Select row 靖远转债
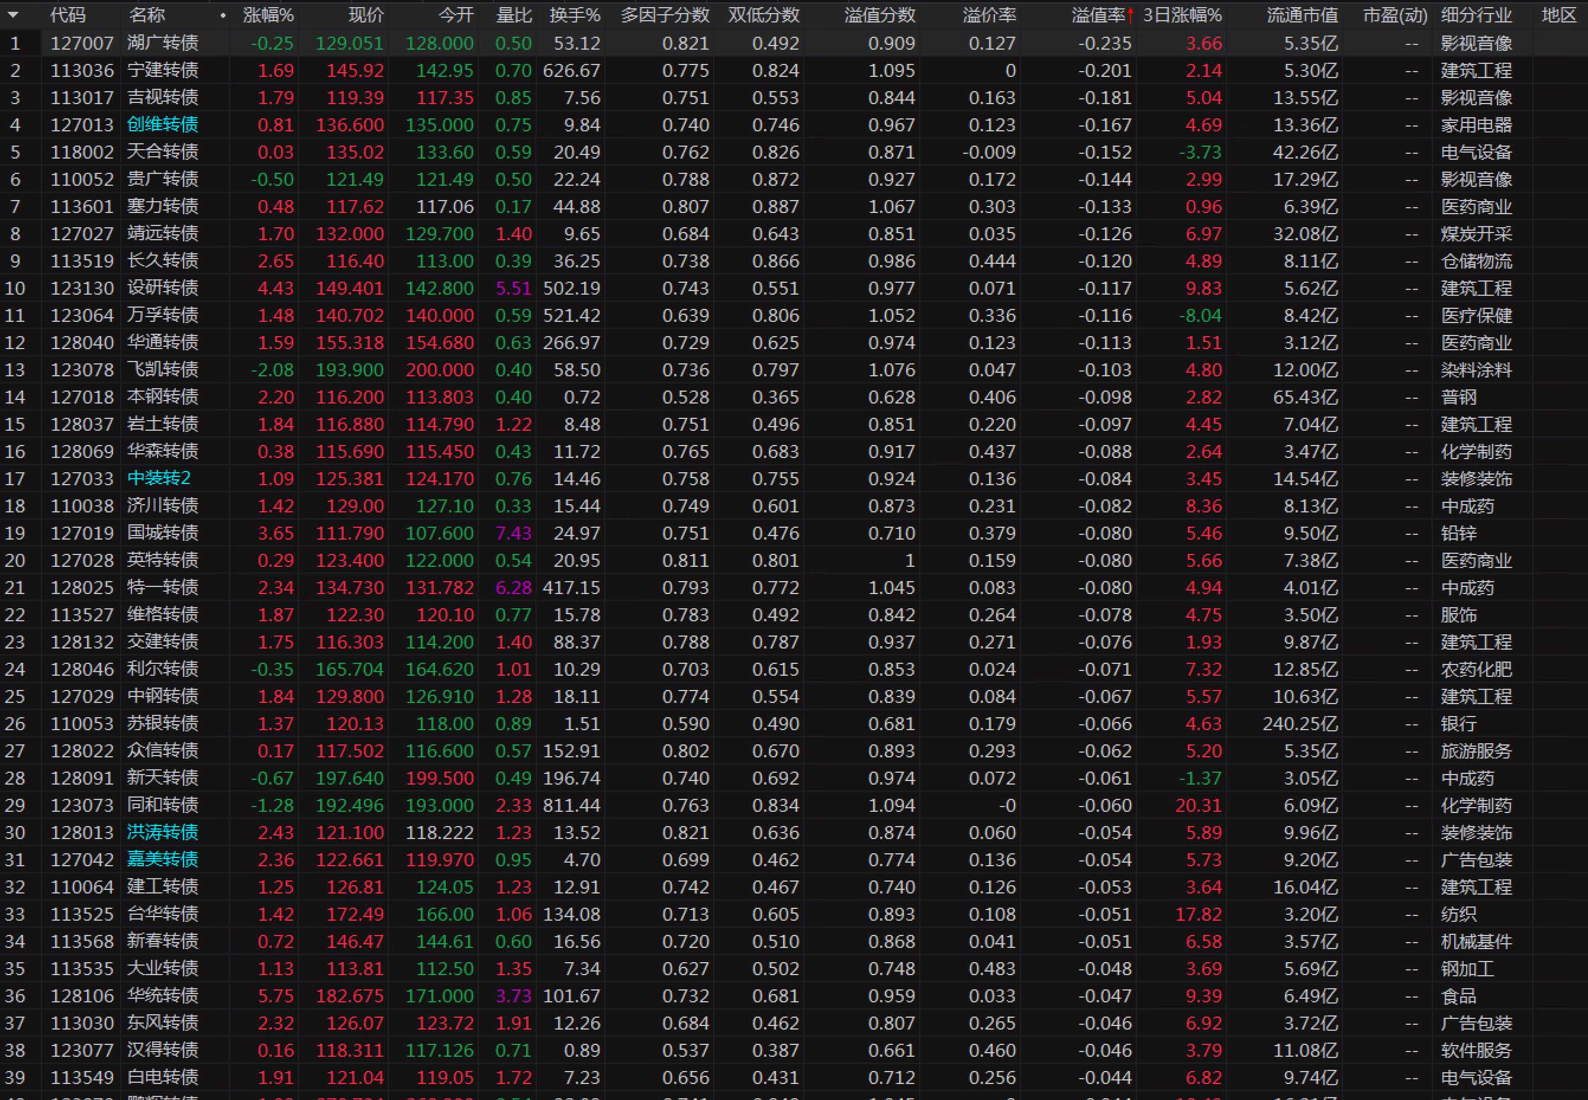The image size is (1588, 1100). (794, 234)
